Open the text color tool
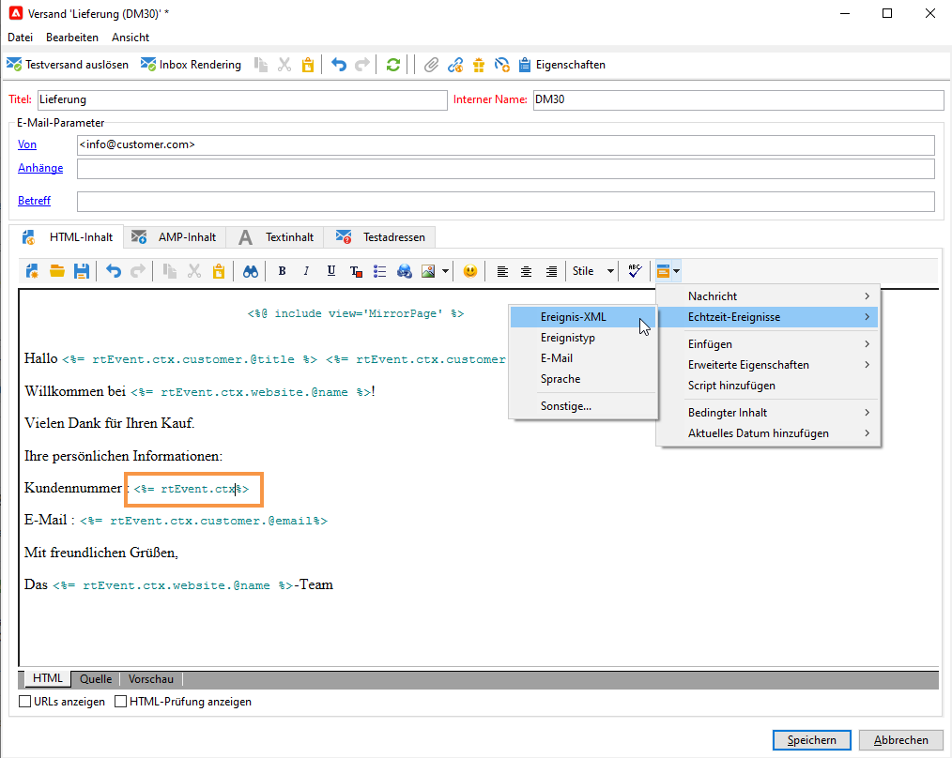The image size is (952, 758). click(356, 271)
